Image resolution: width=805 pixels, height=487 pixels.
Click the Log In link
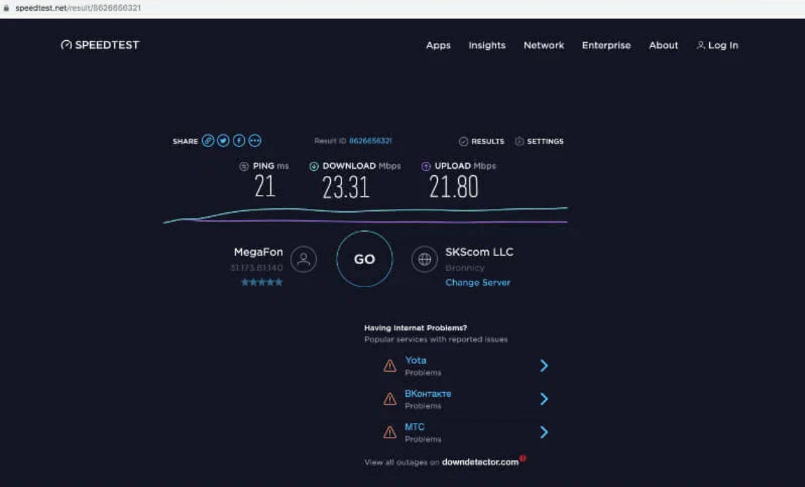tap(717, 45)
